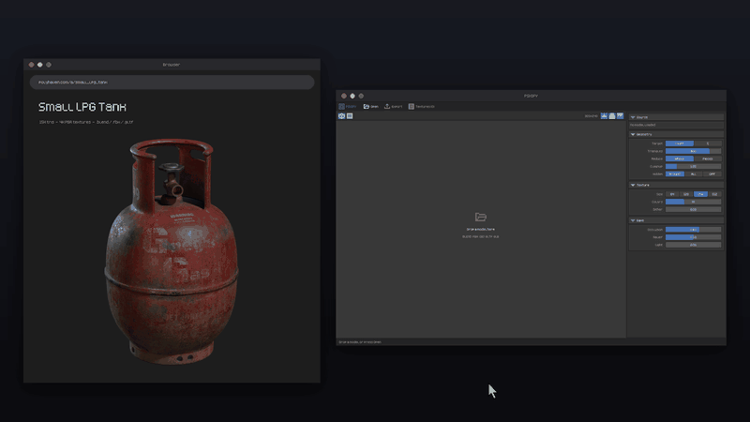Click the Dither value slider

click(x=694, y=209)
